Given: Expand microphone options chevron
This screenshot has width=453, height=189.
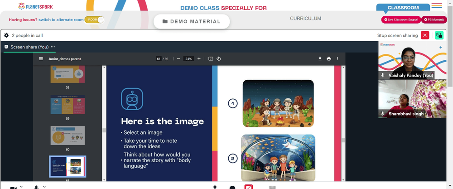Looking at the screenshot, I should click(44, 187).
